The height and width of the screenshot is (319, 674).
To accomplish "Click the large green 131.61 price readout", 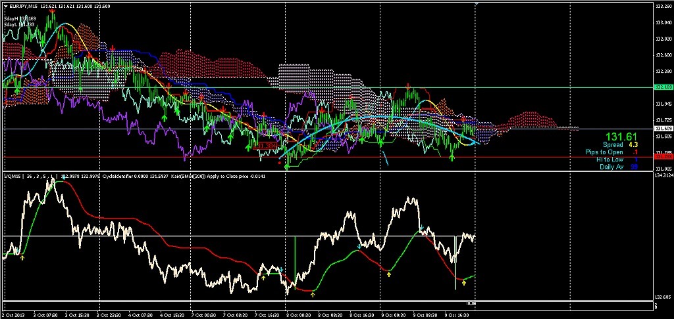I will (621, 137).
